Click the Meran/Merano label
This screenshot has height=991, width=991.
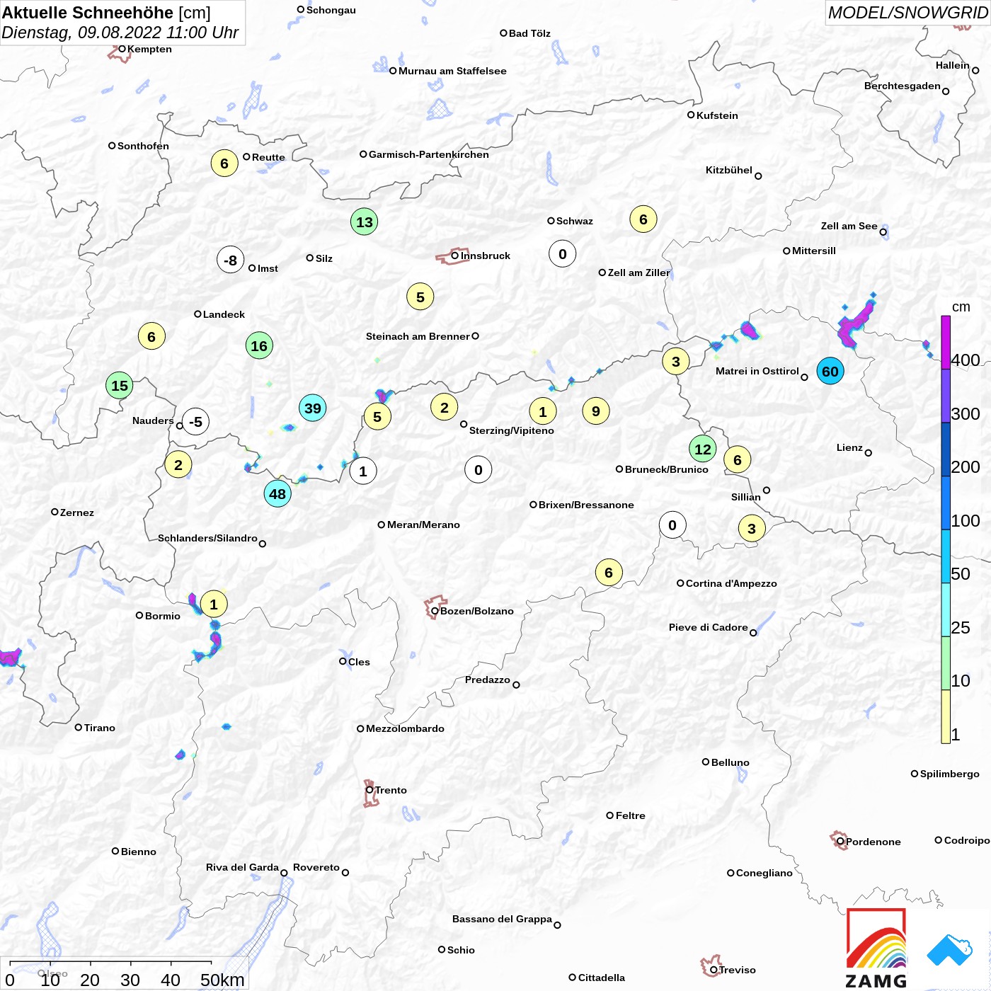click(x=423, y=525)
